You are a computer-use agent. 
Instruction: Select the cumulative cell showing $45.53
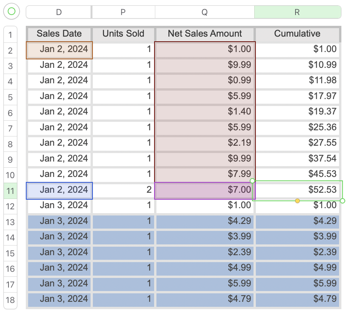coord(297,174)
